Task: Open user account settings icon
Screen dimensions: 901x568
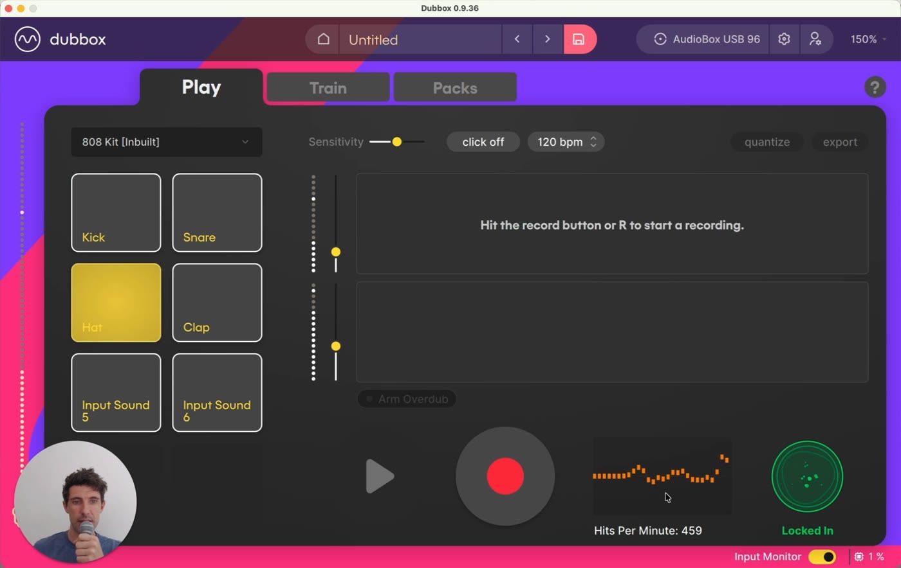Action: 815,39
